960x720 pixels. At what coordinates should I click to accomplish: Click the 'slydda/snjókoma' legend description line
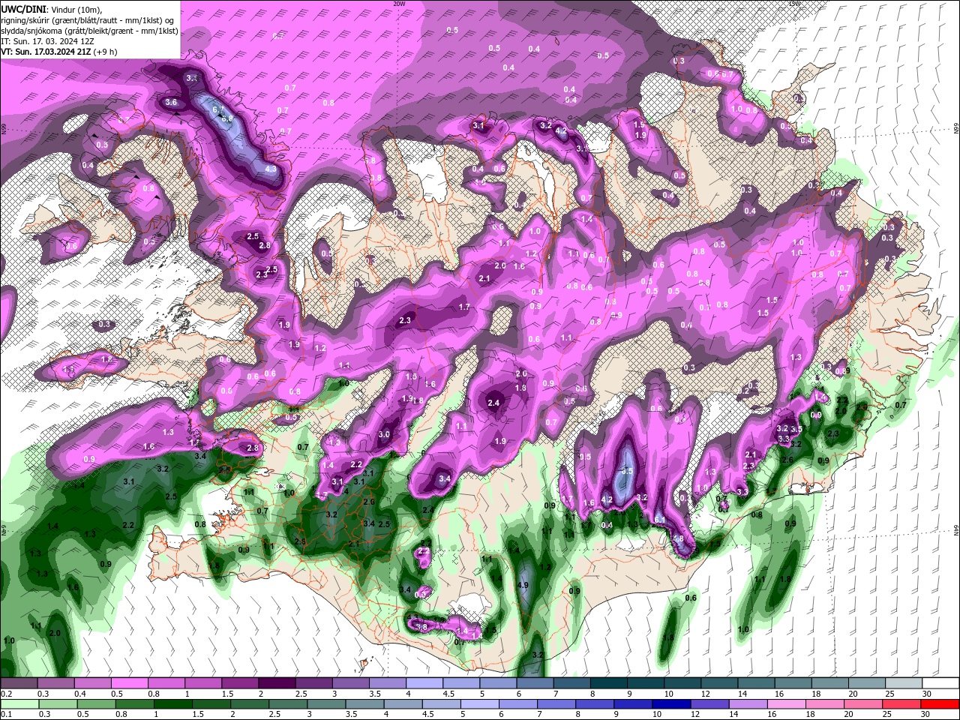point(89,31)
